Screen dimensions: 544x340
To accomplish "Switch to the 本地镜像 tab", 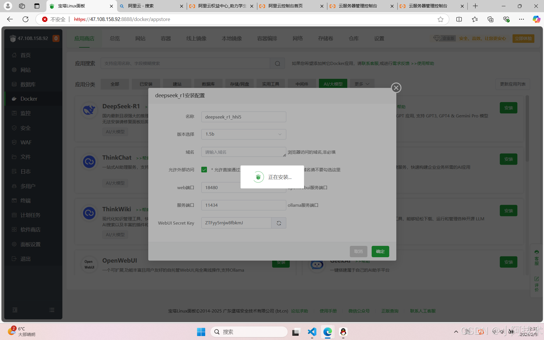I will 232,39.
